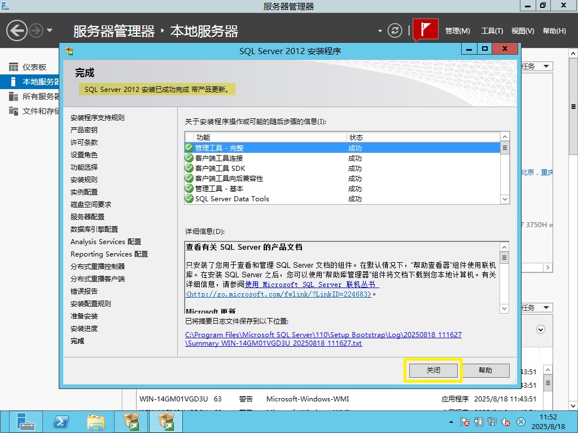
Task: Select the 客户端工具连接 row
Action: coord(342,158)
